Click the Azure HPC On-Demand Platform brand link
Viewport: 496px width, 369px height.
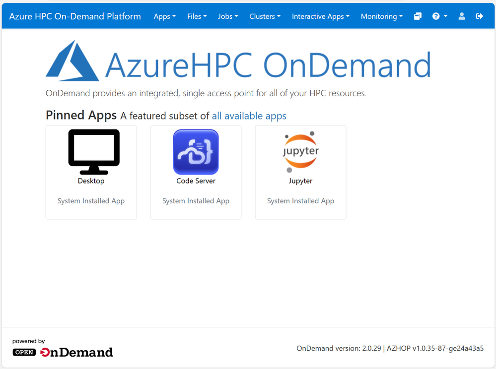[x=75, y=16]
